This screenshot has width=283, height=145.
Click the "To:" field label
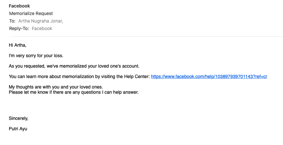(x=12, y=21)
